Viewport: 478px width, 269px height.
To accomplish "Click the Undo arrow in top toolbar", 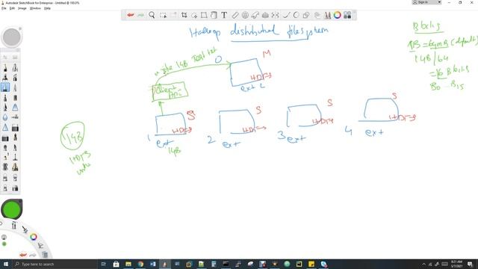I will pyautogui.click(x=131, y=15).
